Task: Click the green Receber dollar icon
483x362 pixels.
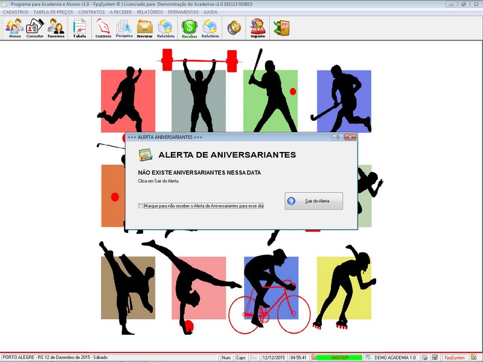Action: 190,28
